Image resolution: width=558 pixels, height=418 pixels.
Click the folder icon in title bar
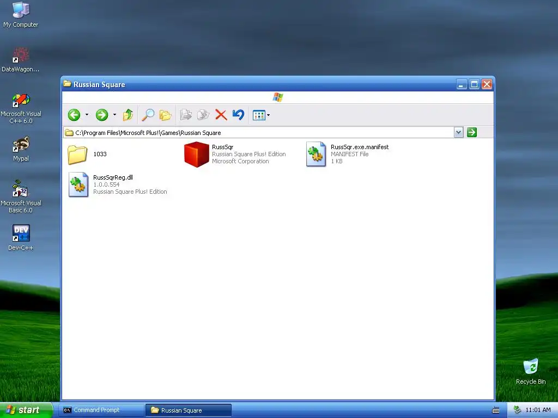tap(67, 84)
